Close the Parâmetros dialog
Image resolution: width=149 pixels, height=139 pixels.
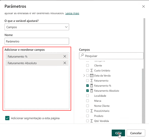point(143,6)
